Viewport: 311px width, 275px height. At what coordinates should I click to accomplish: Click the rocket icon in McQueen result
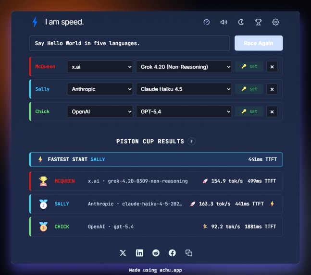pos(205,181)
